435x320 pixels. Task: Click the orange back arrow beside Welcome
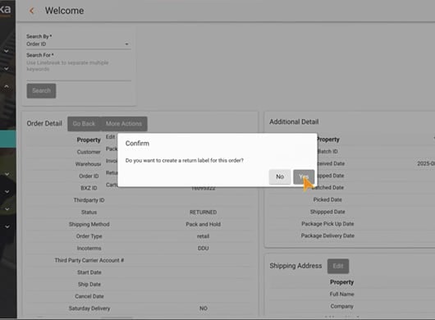click(x=32, y=11)
